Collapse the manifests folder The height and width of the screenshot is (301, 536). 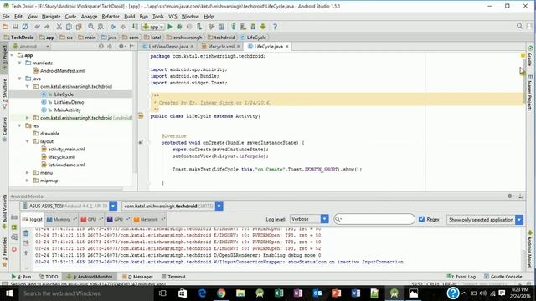[20, 64]
